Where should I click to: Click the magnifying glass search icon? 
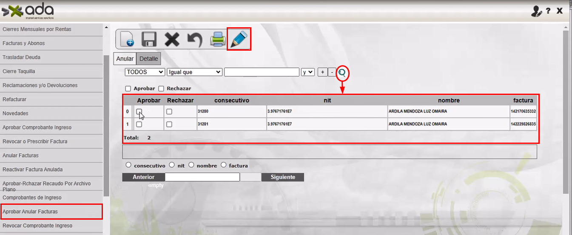[342, 73]
